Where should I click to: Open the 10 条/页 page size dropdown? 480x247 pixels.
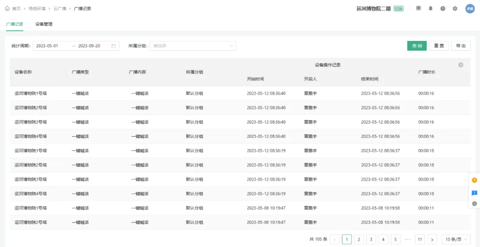click(x=456, y=239)
